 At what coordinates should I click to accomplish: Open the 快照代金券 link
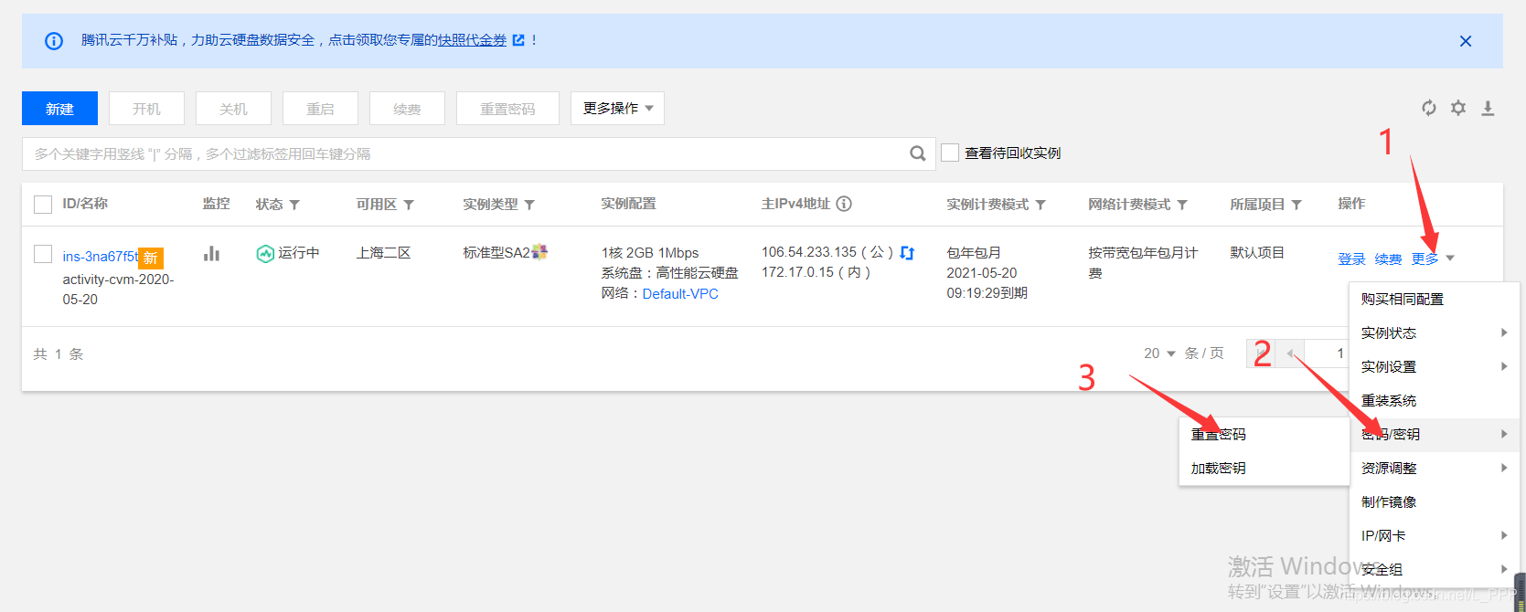click(x=472, y=40)
